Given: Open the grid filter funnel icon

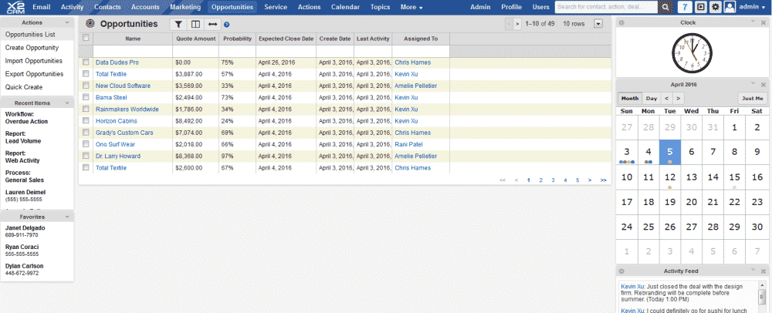Looking at the screenshot, I should [x=178, y=24].
